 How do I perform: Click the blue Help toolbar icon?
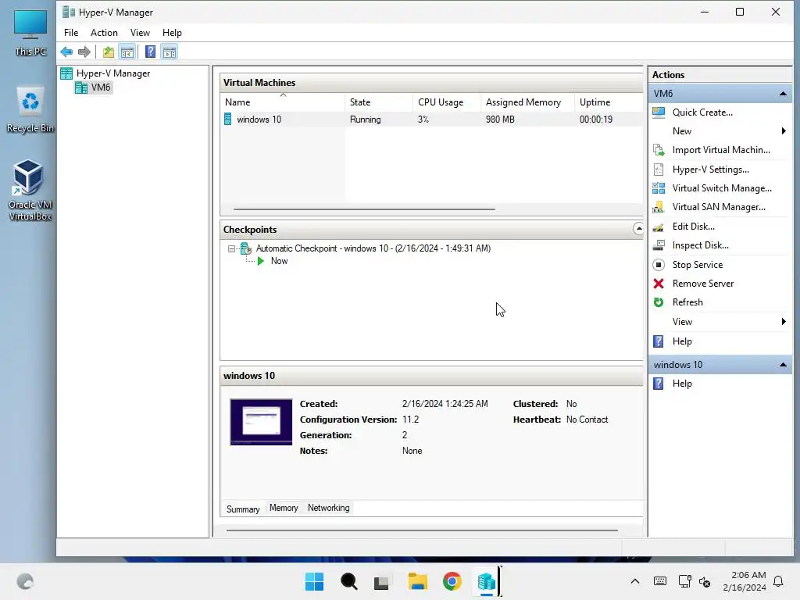click(151, 52)
